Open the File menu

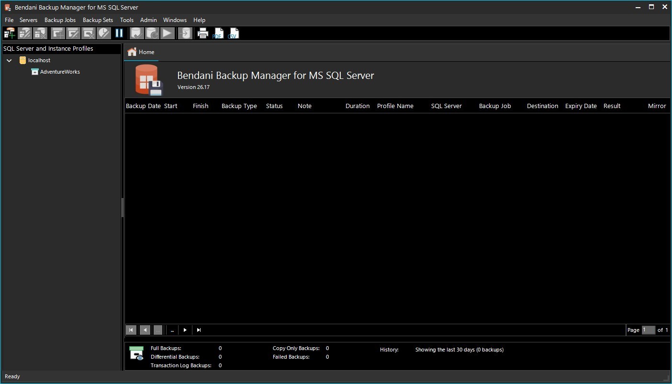(x=9, y=20)
